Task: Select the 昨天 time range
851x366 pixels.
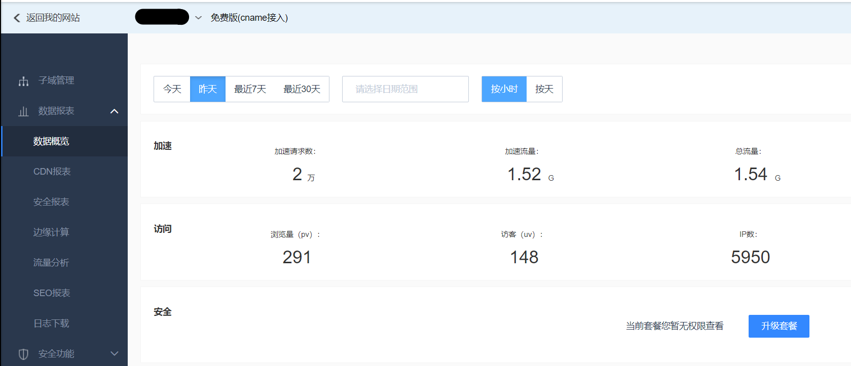Action: pyautogui.click(x=208, y=89)
